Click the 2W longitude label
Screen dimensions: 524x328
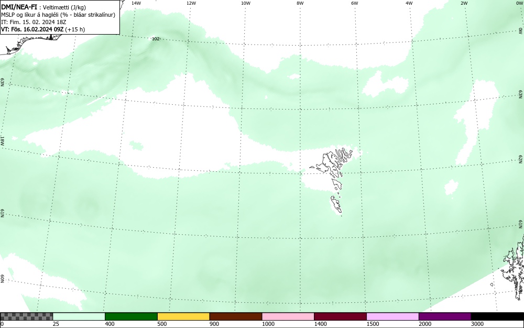pos(464,3)
